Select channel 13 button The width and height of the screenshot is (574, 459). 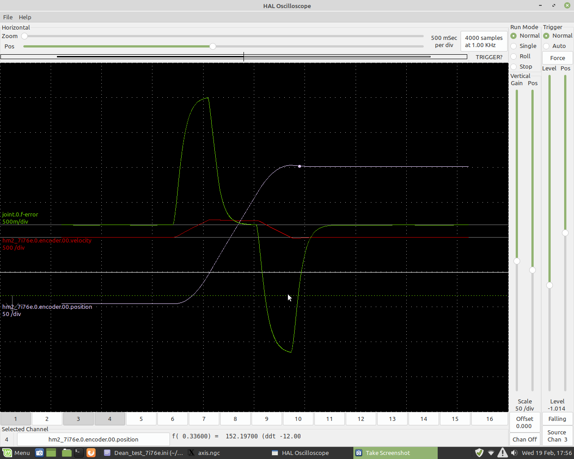392,419
